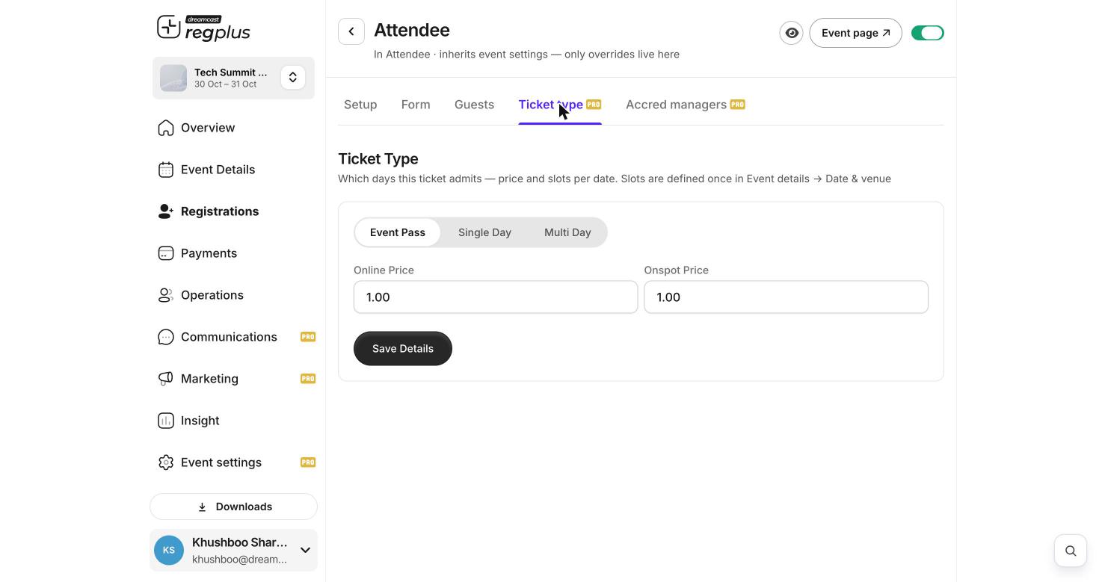Click the Ticket Type section heading
1099x582 pixels.
378,159
